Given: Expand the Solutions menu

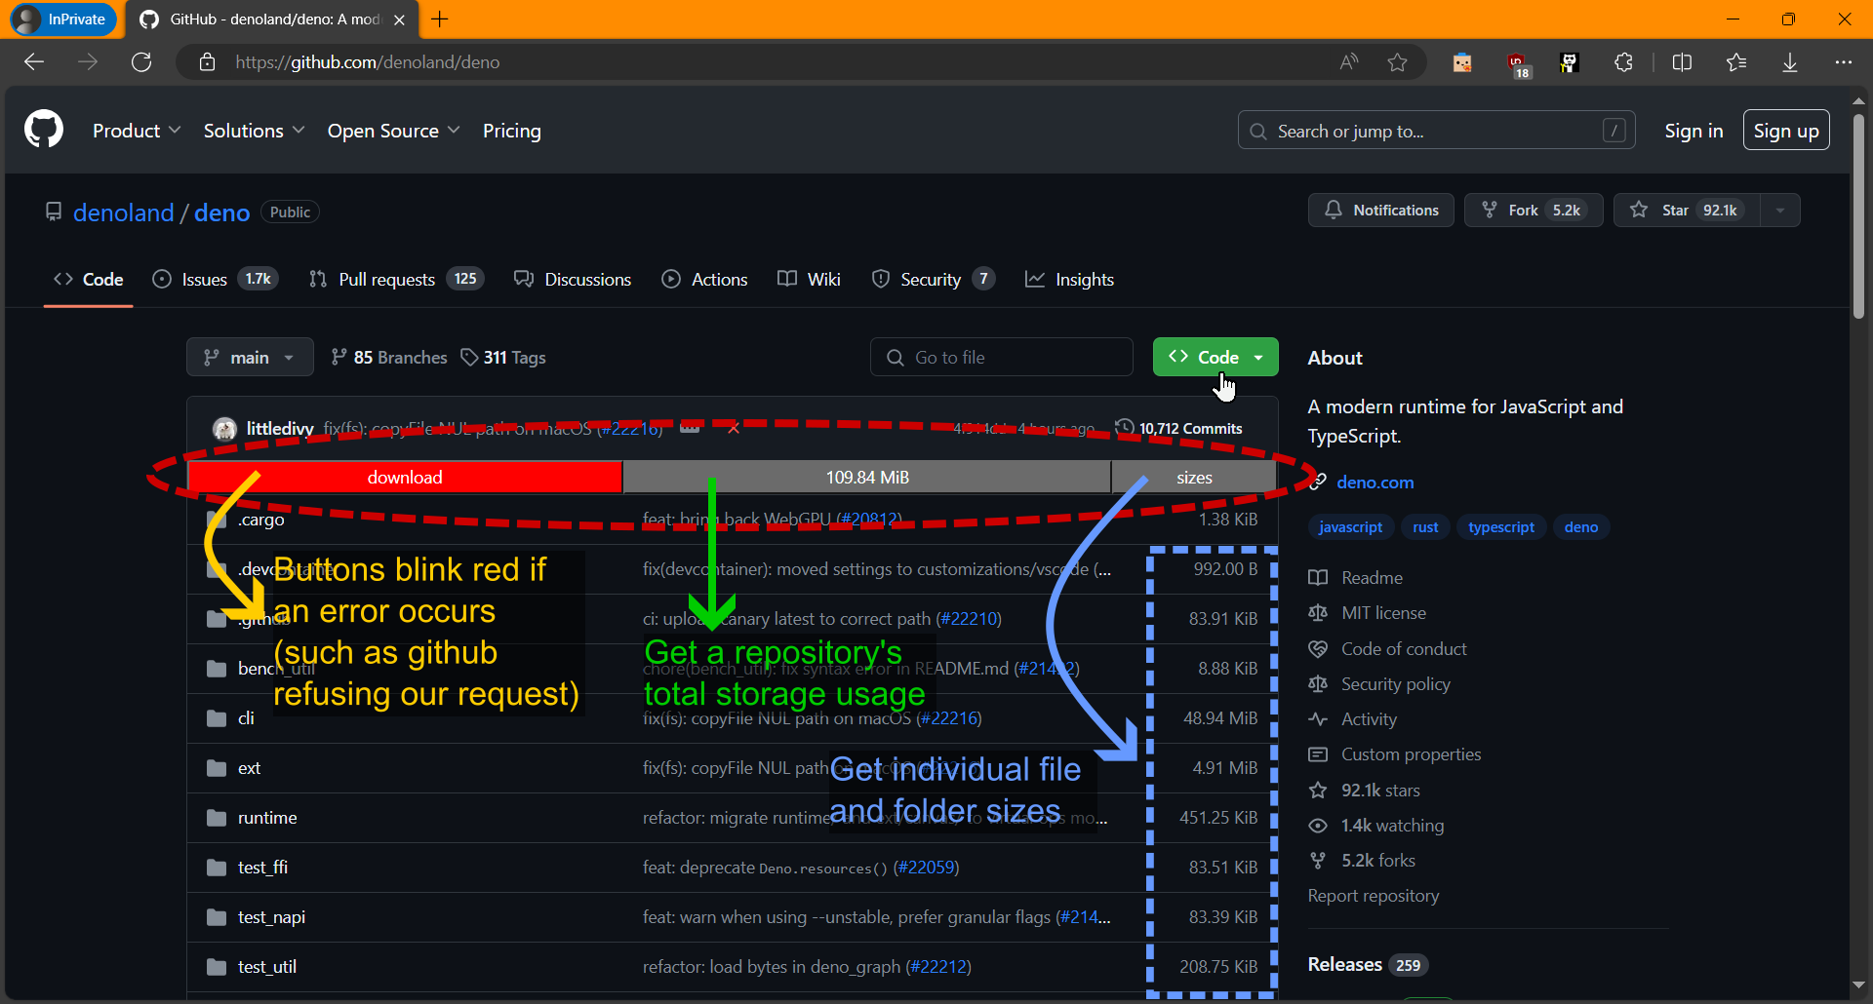Looking at the screenshot, I should [x=254, y=131].
